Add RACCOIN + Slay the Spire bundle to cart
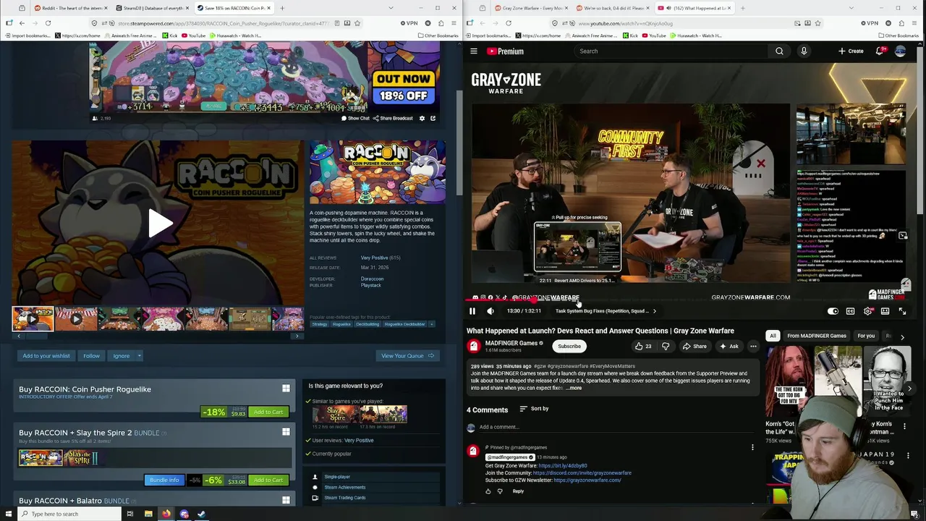The image size is (926, 521). pyautogui.click(x=268, y=480)
